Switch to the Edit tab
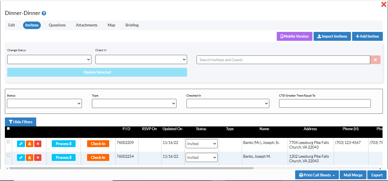388x181 pixels. 11,25
